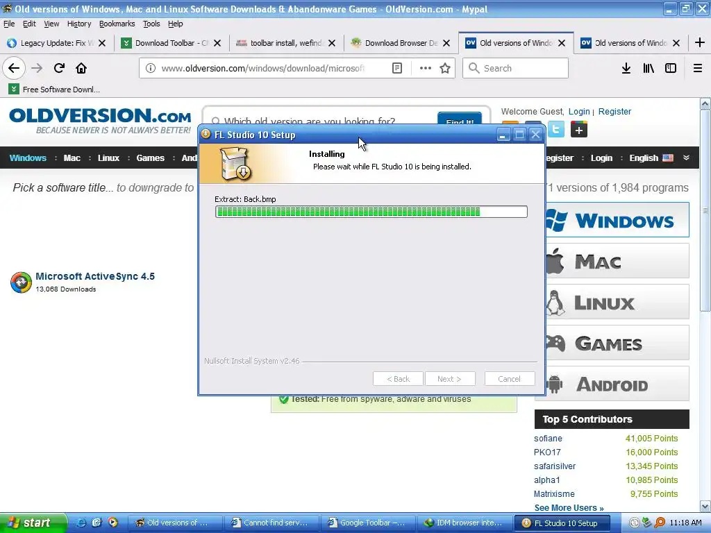This screenshot has width=711, height=533.
Task: Click Microsoft ActiveSync 4.5 title link
Action: 94,276
